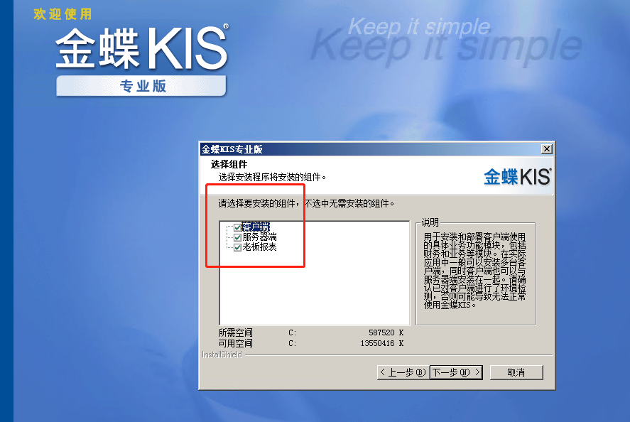
Task: Go back with the 上一步(B) button
Action: (403, 372)
